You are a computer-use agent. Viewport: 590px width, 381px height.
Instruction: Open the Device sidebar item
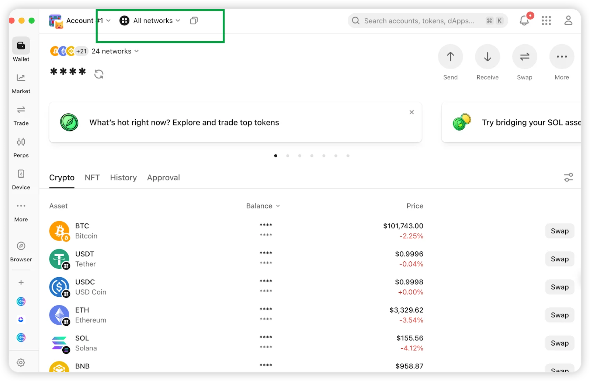(x=21, y=179)
